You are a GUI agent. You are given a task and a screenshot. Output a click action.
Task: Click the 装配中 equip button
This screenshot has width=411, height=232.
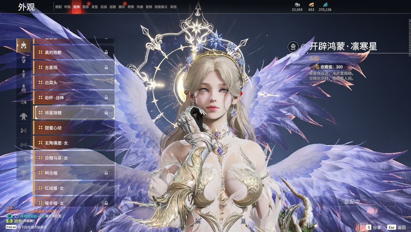352,202
